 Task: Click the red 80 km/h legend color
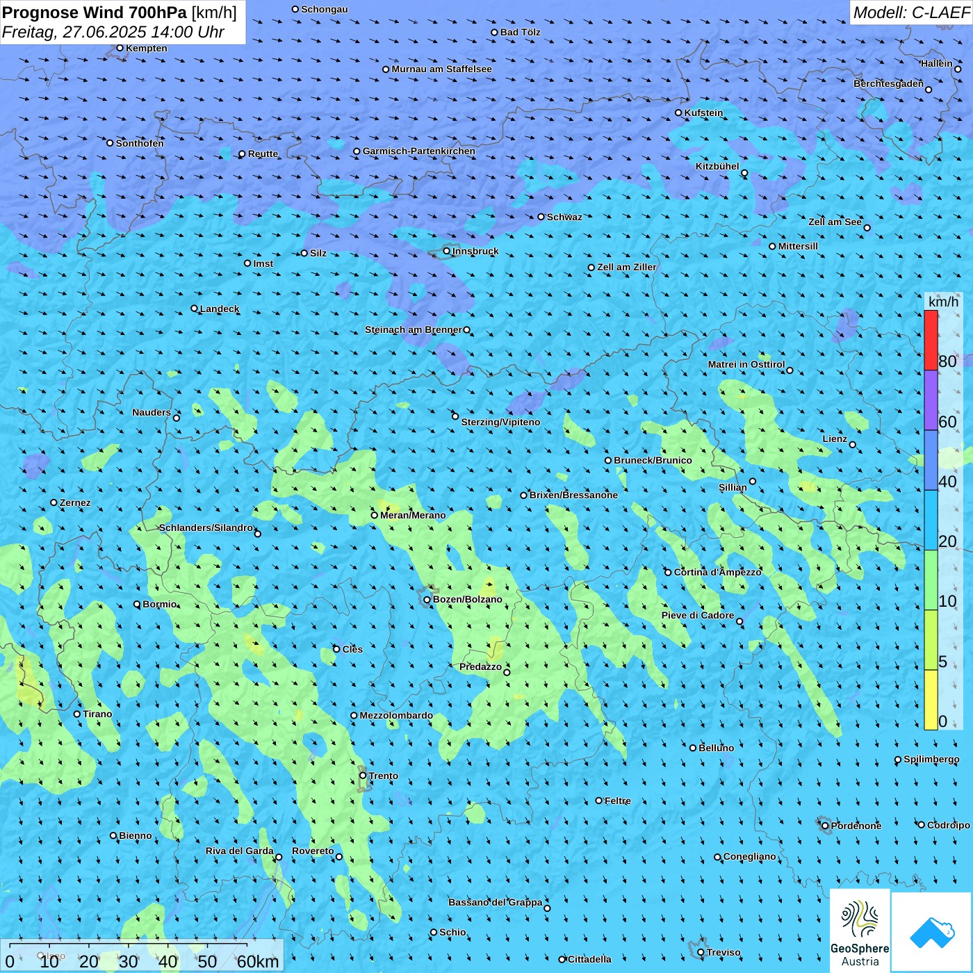pyautogui.click(x=931, y=340)
